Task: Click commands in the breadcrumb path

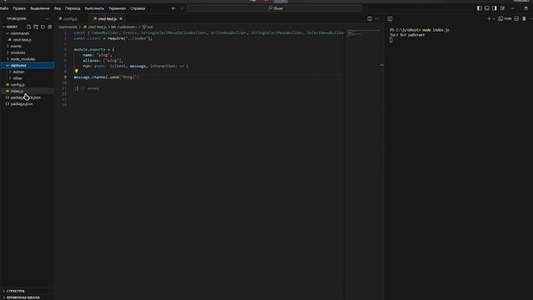Action: 68,27
